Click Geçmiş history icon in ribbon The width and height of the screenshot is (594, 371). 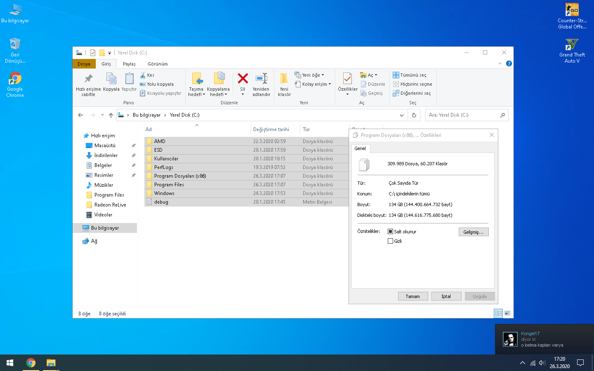(372, 93)
